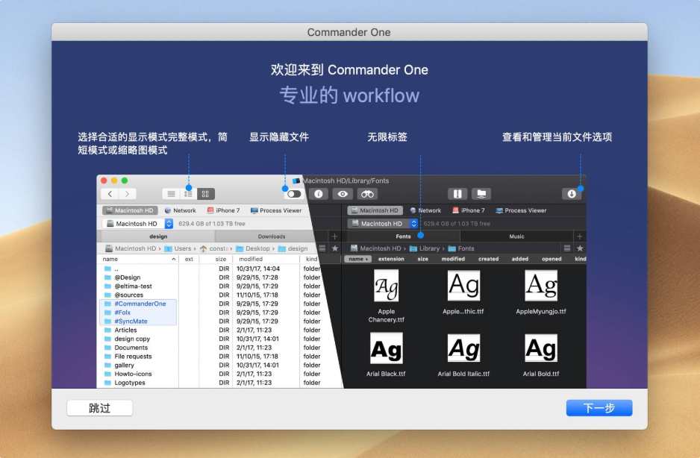700x458 pixels.
Task: Select Macintosh HD drive button in light pane
Action: coord(130,210)
